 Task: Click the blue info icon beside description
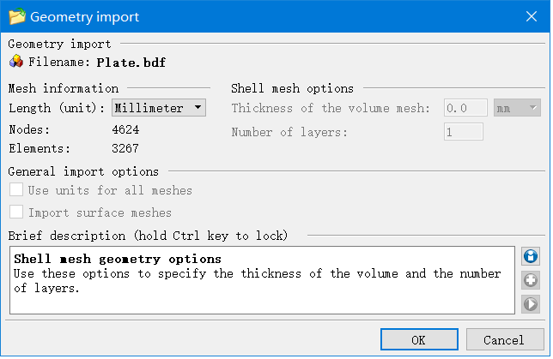[531, 257]
